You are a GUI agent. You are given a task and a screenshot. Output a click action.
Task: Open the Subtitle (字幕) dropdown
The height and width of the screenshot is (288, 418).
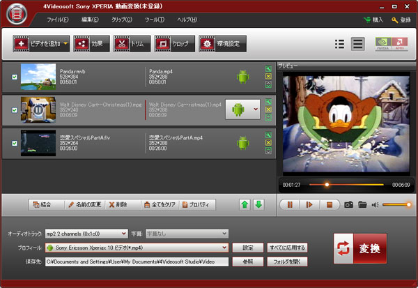pos(187,234)
